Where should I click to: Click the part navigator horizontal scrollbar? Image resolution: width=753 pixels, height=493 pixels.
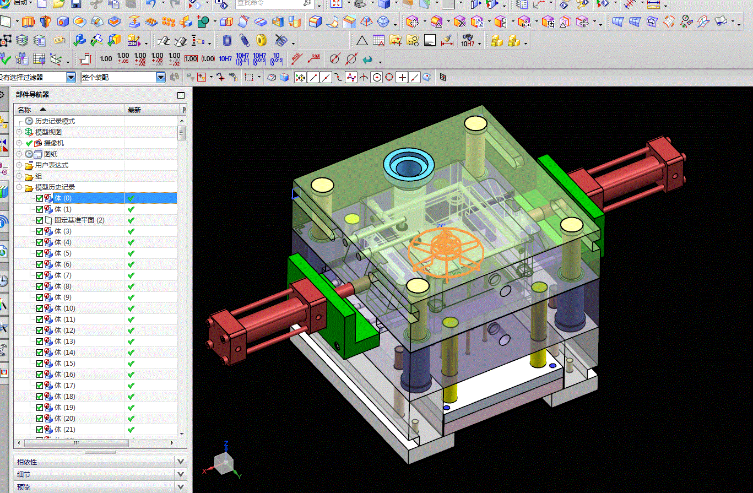[77, 443]
